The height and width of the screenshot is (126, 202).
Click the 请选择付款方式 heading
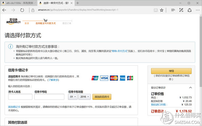coord(23,35)
